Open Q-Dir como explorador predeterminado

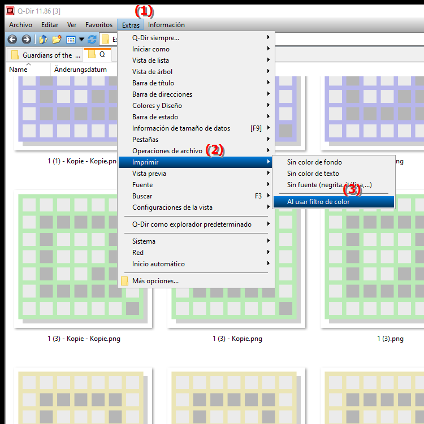pyautogui.click(x=197, y=224)
